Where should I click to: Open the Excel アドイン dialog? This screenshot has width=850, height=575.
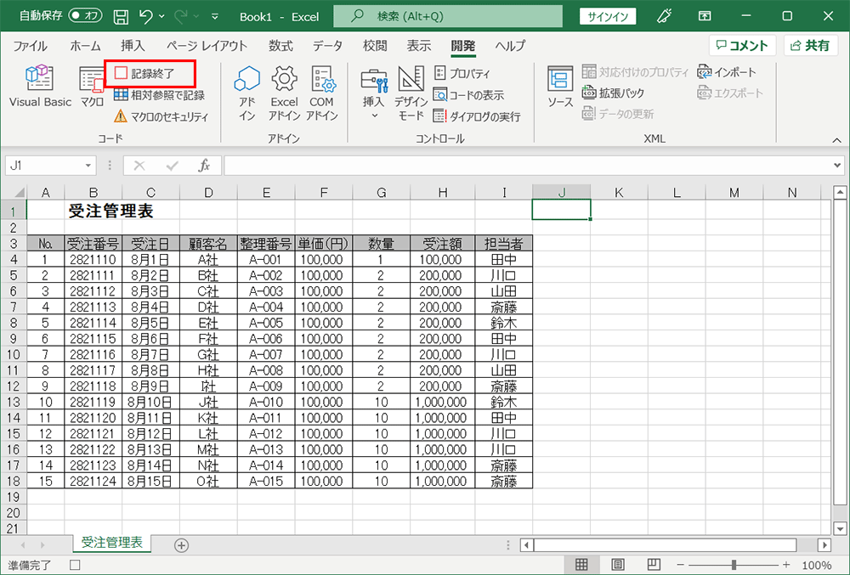(285, 93)
